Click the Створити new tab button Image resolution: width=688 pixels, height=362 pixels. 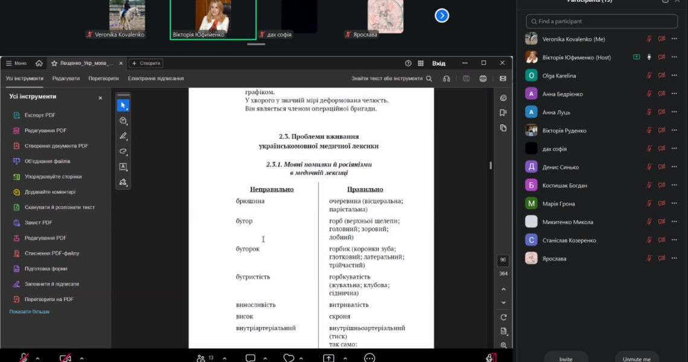pos(146,63)
